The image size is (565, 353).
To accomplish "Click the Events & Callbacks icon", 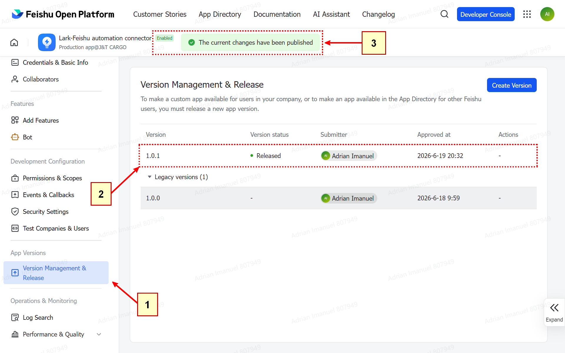I will coord(15,195).
